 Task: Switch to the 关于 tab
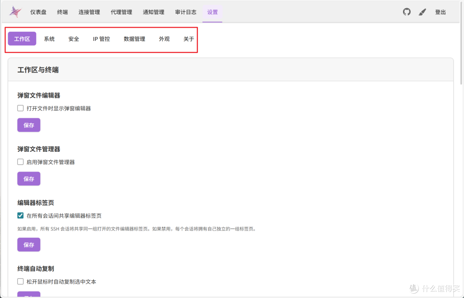click(x=189, y=39)
